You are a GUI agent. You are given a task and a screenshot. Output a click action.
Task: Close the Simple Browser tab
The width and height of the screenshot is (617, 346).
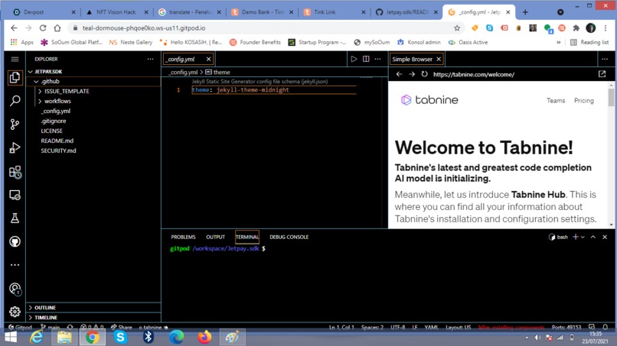click(x=439, y=59)
